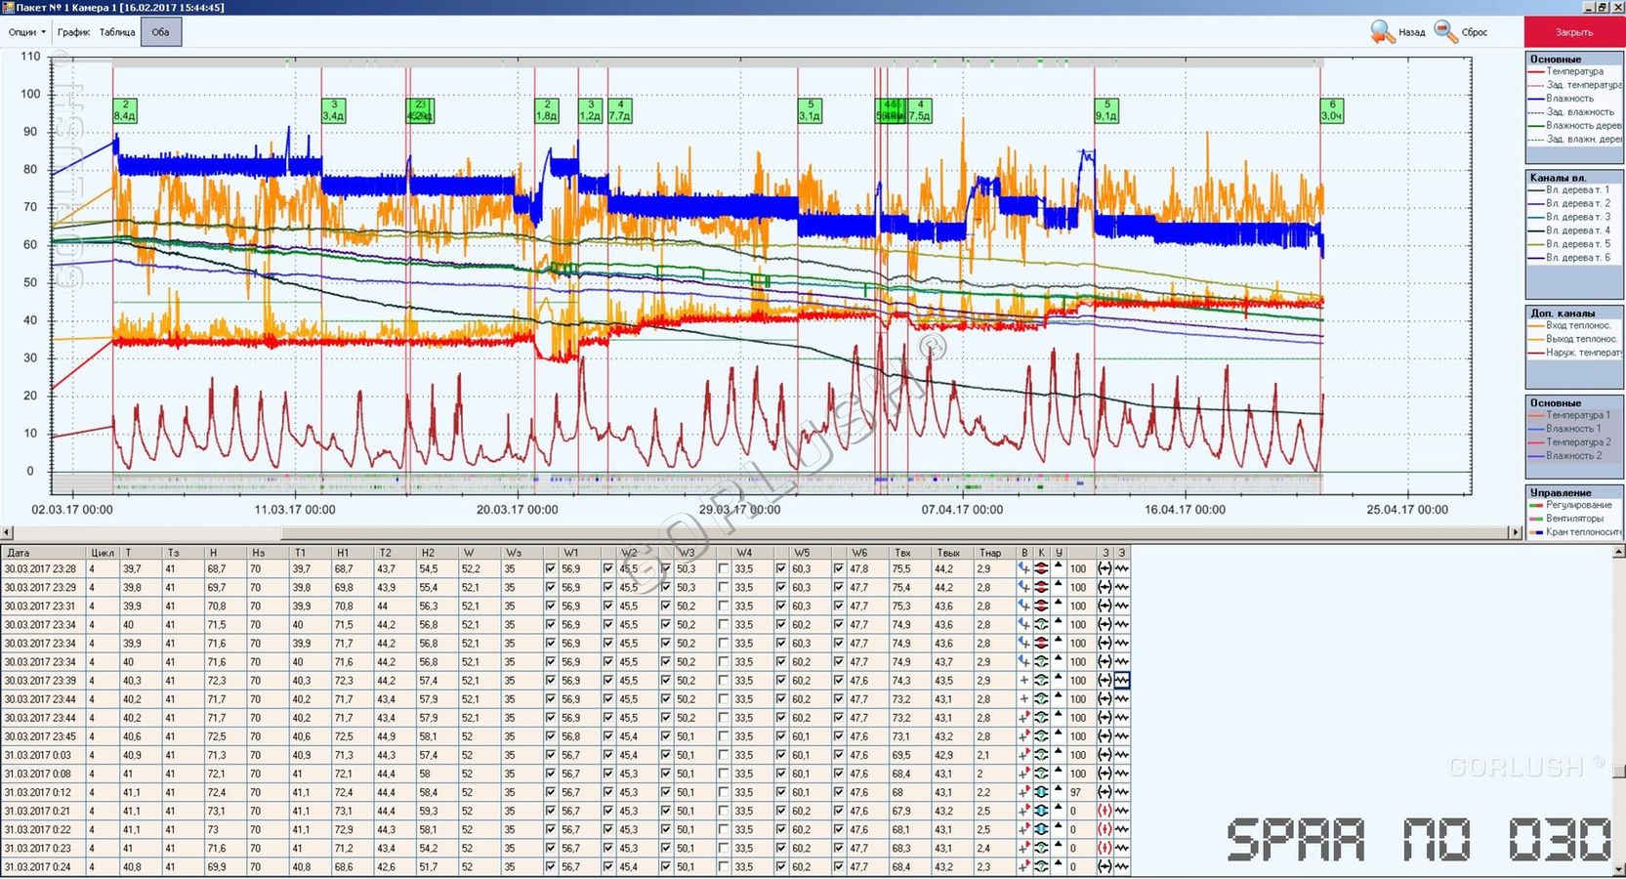Click the Назад zoom-back magnifier icon
Image resolution: width=1626 pixels, height=879 pixels.
coord(1382,32)
